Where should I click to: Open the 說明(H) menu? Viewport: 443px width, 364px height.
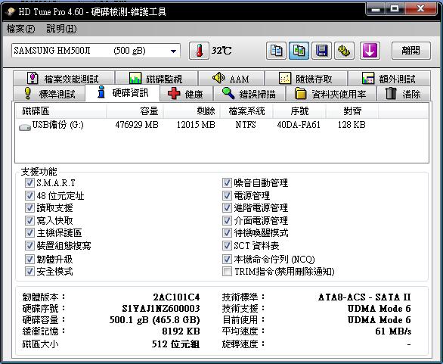pyautogui.click(x=61, y=29)
